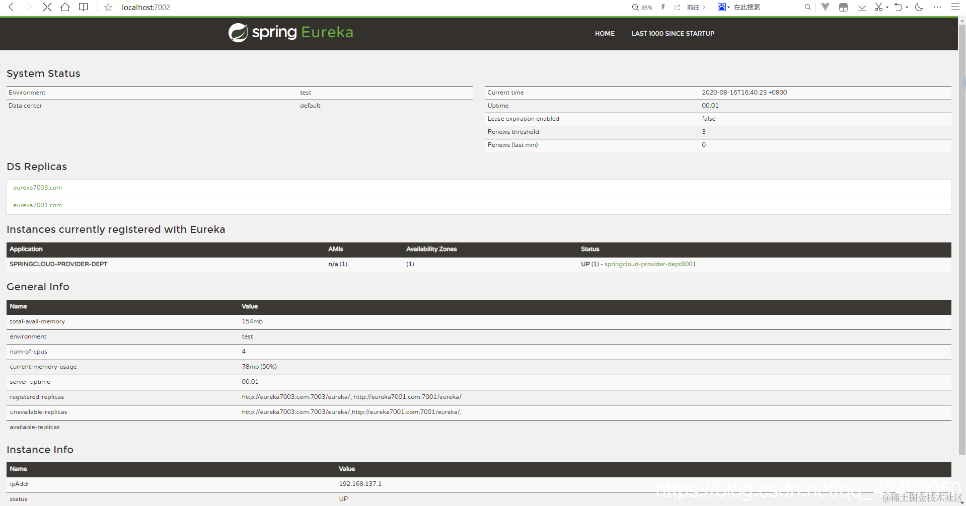Screen dimensions: 966x506
Task: Click the localhost:7002 address bar
Action: click(x=146, y=7)
